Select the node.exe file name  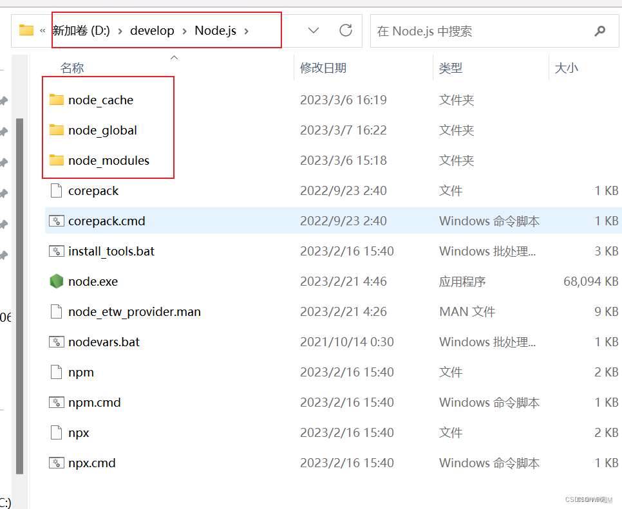pos(93,281)
